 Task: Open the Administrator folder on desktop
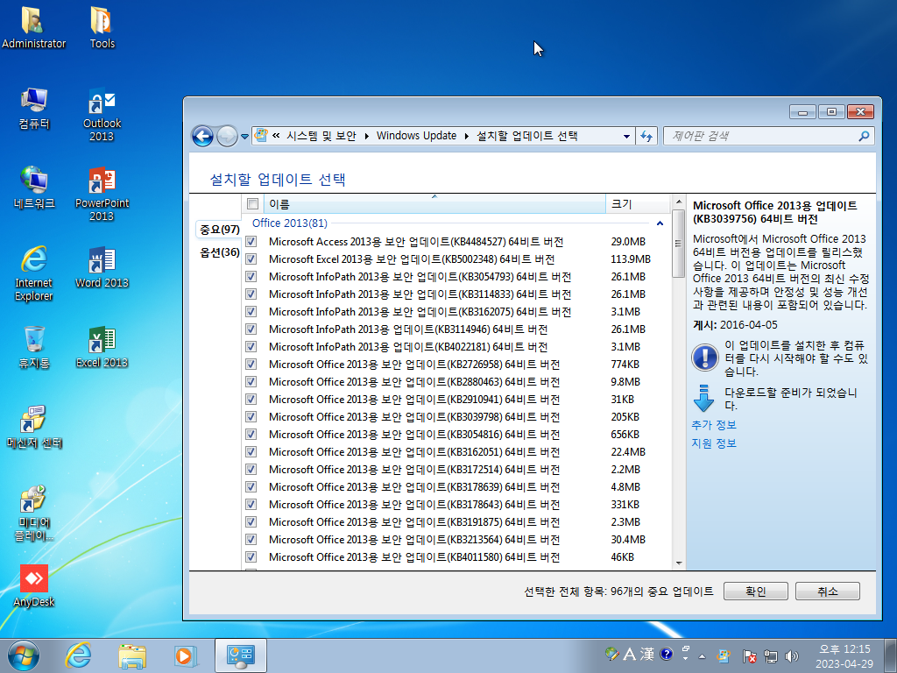(x=33, y=27)
